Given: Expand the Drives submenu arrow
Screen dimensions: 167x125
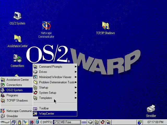Looking at the screenshot, I should [76, 72].
